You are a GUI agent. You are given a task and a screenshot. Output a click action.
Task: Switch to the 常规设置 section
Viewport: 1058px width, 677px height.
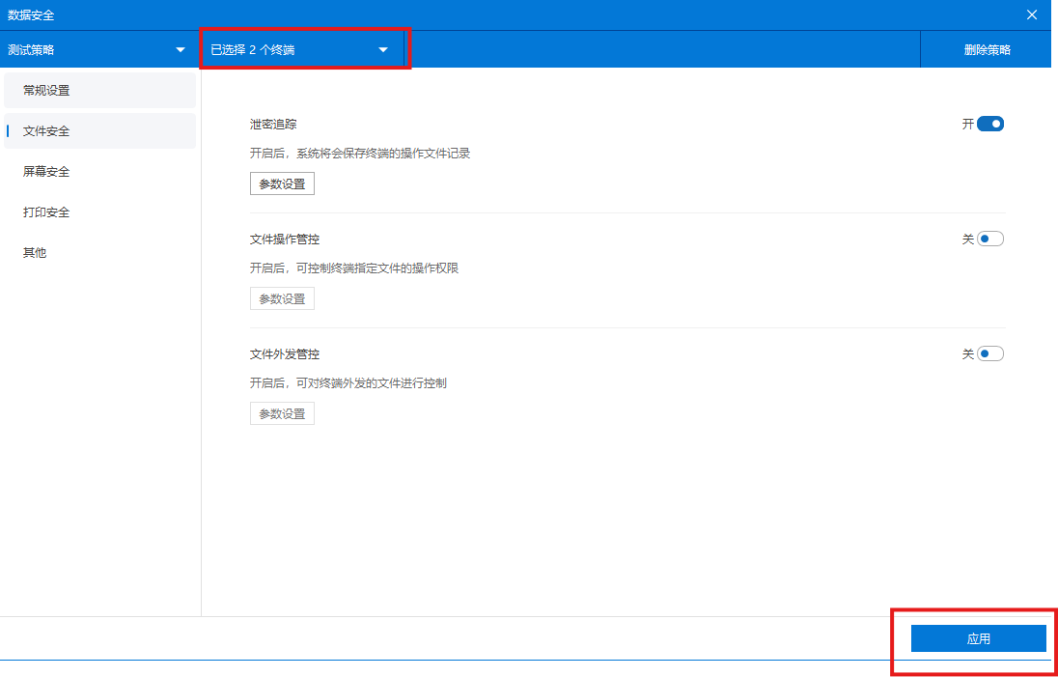click(x=46, y=90)
